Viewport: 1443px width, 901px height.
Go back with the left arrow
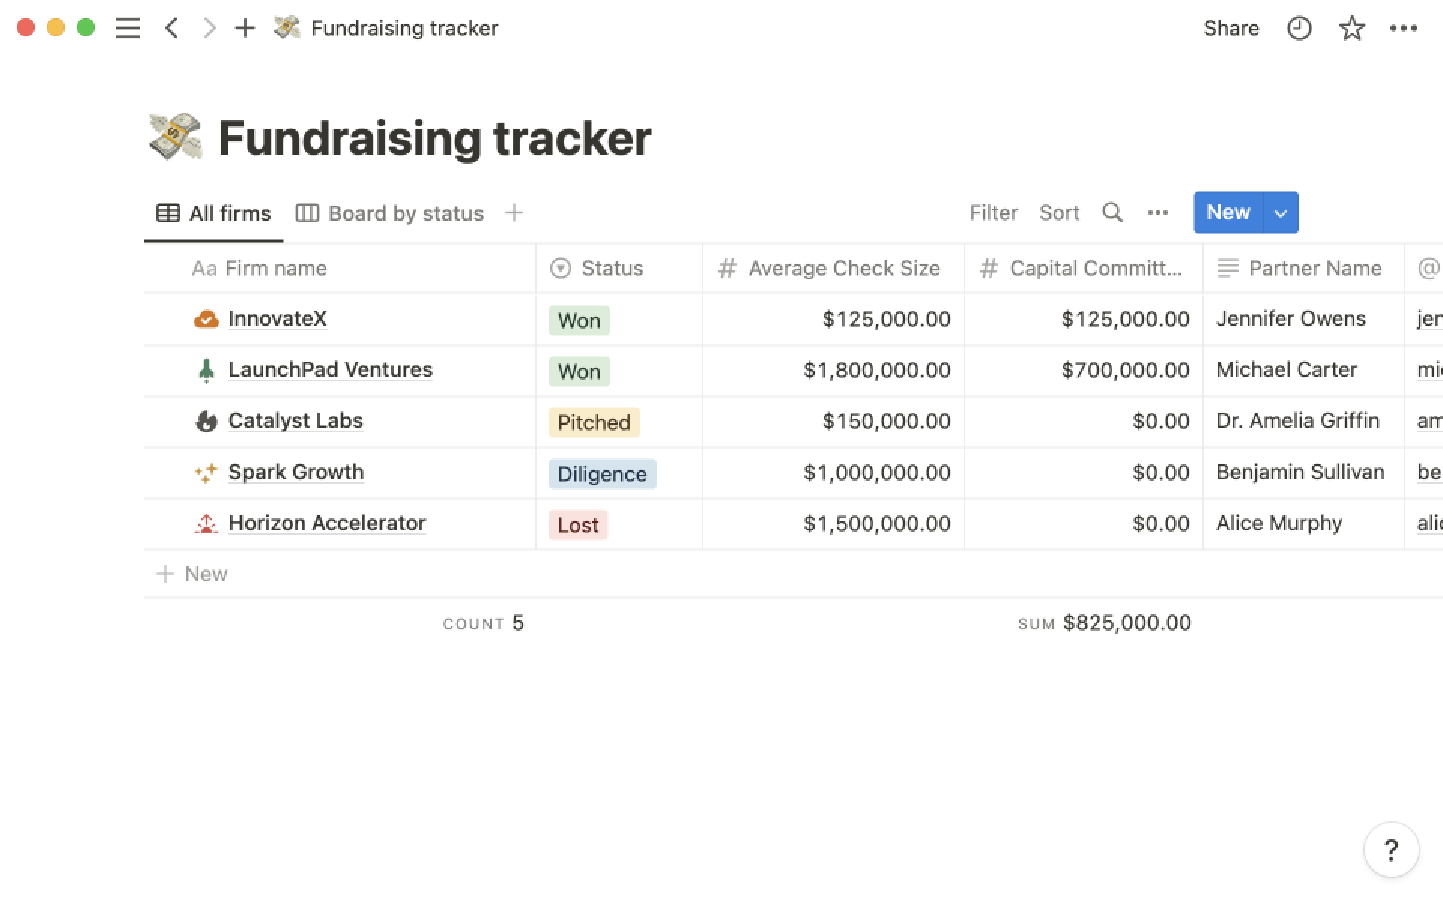pyautogui.click(x=172, y=29)
